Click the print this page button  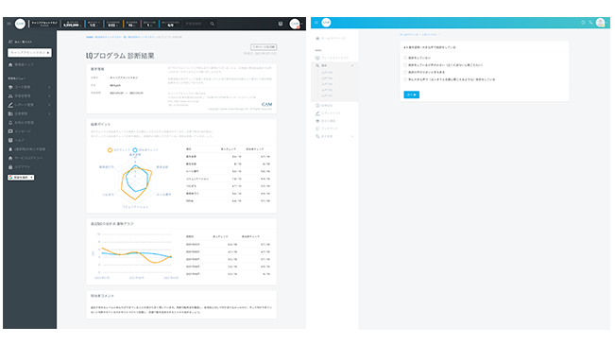(264, 46)
